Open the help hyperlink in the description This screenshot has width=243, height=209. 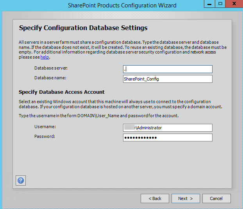pyautogui.click(x=45, y=57)
